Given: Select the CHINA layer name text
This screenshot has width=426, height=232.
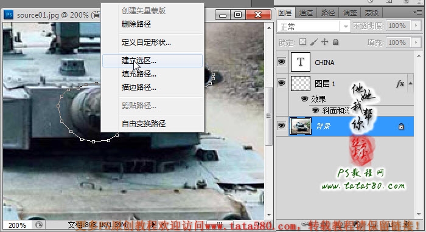Looking at the screenshot, I should [x=324, y=63].
